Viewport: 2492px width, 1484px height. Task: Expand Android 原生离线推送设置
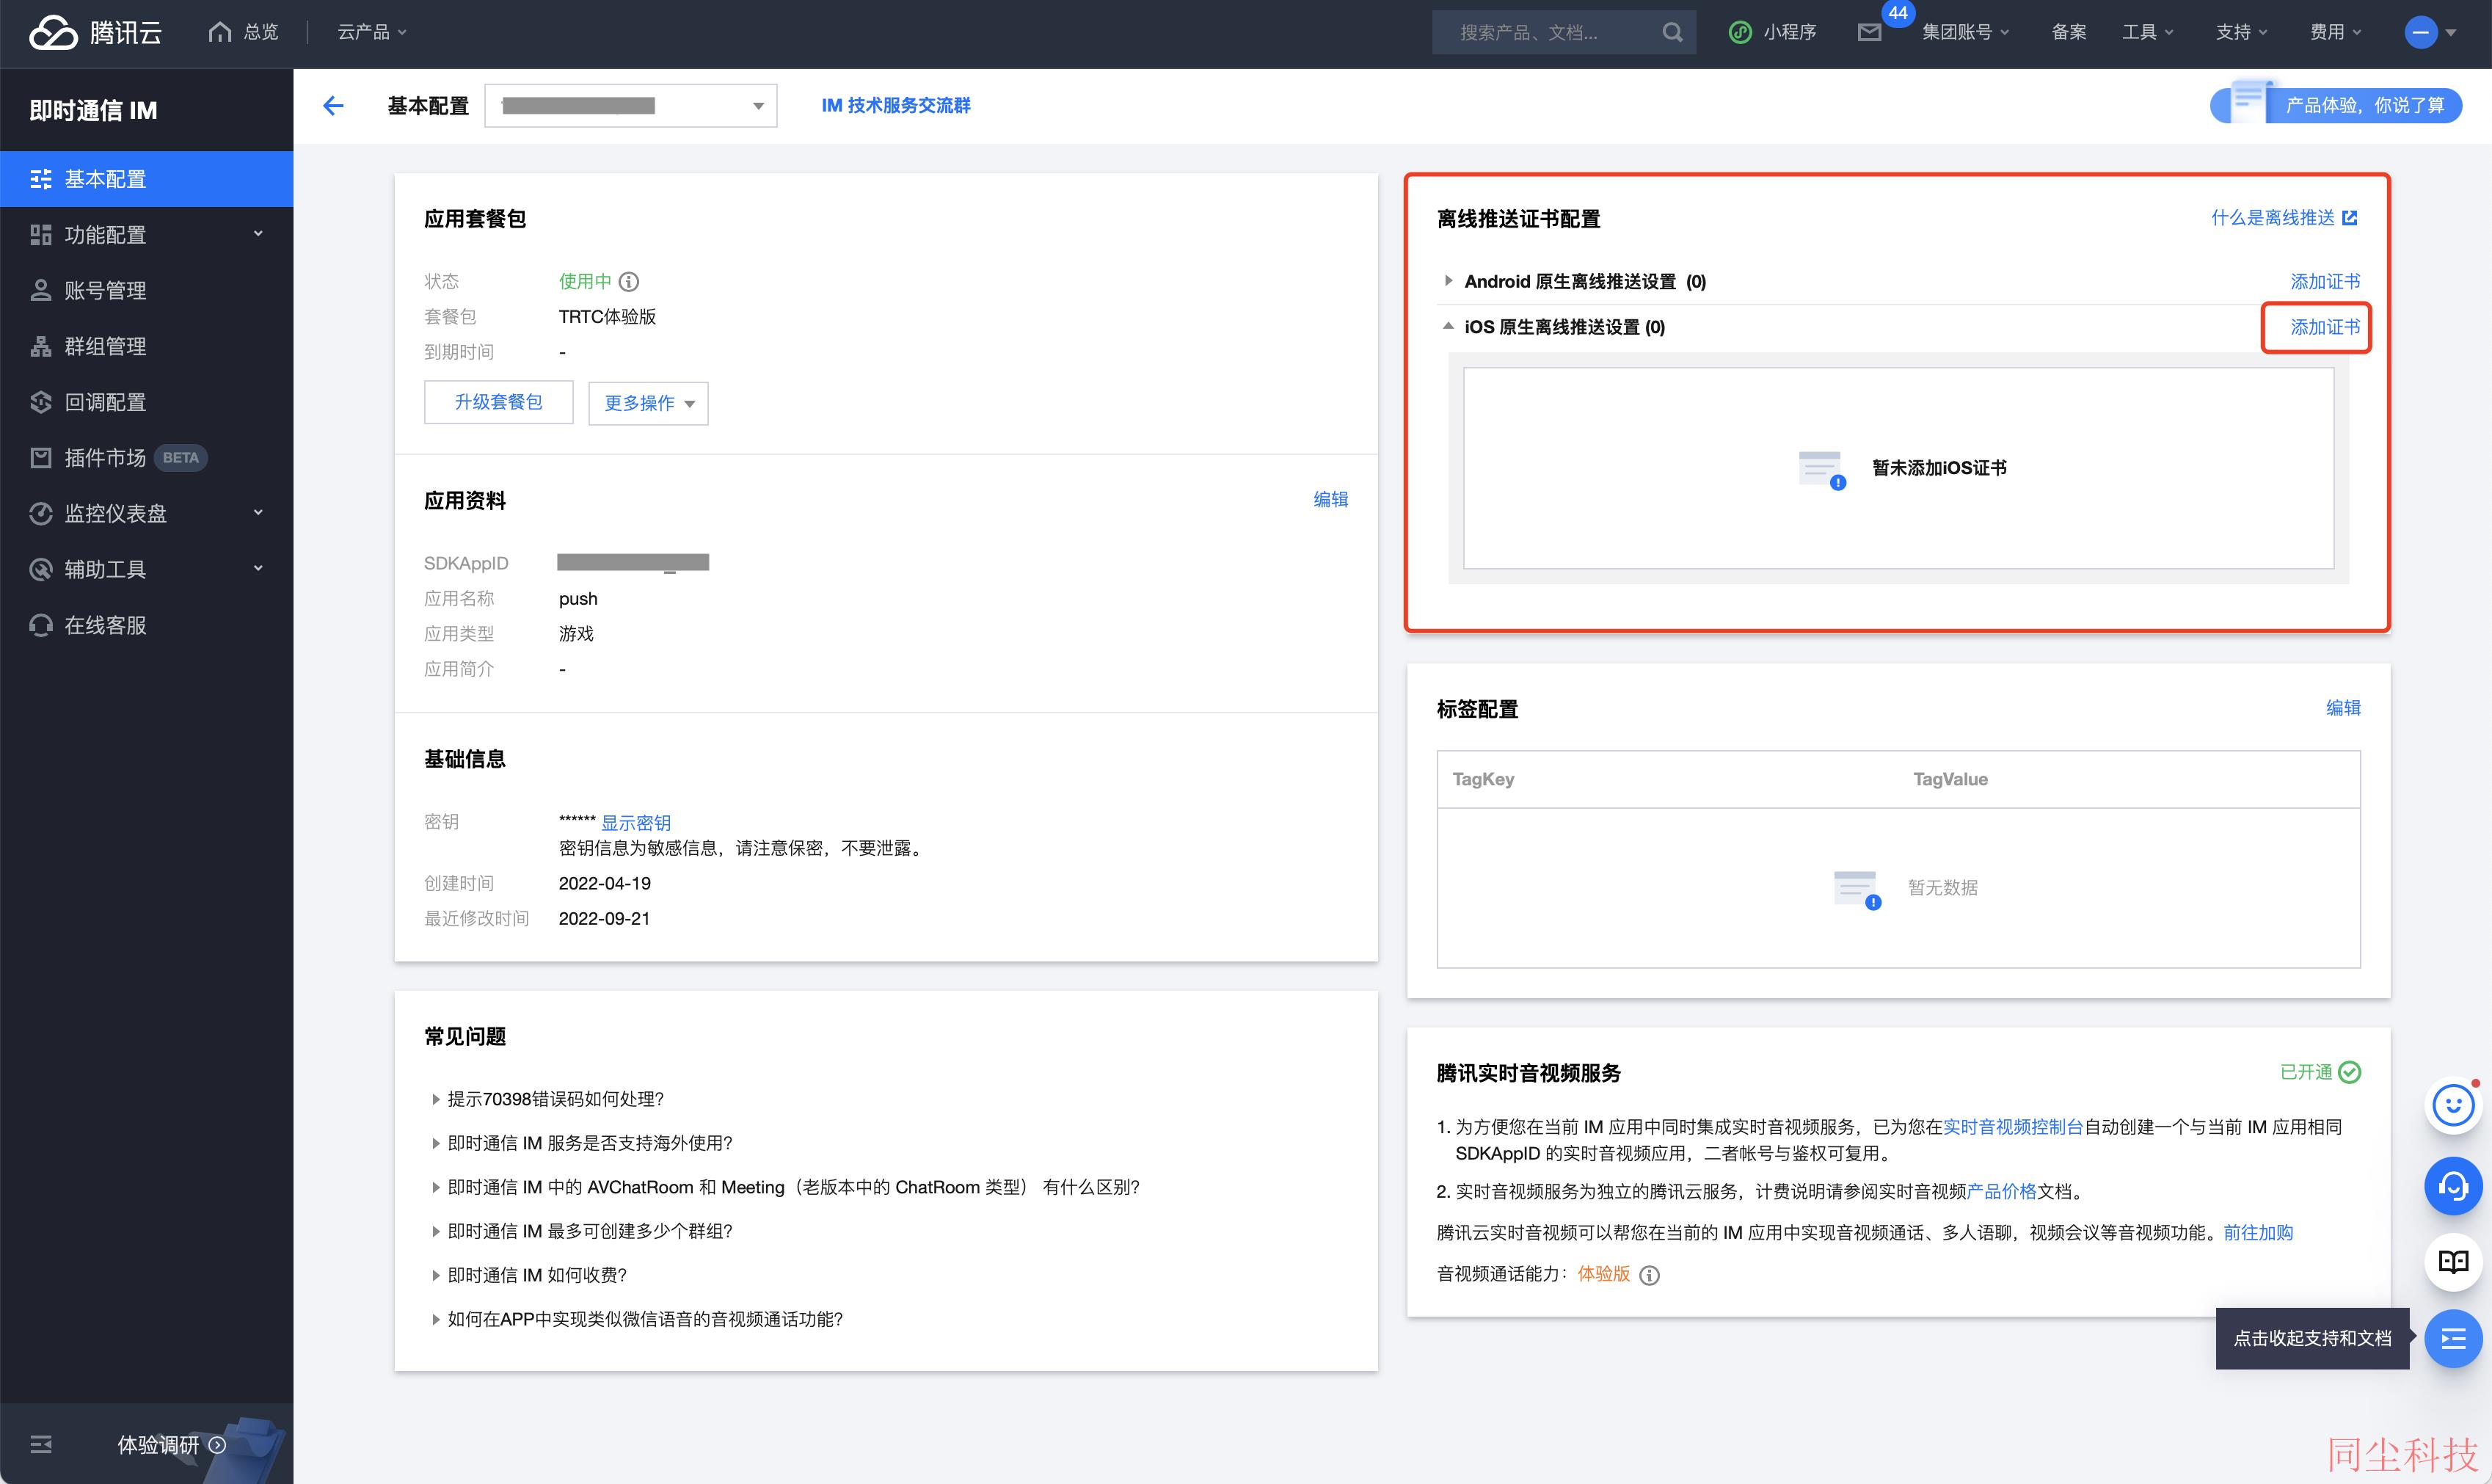(1449, 281)
